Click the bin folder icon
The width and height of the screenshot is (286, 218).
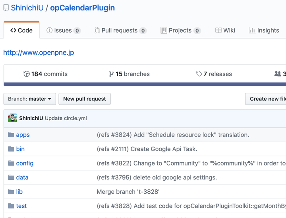(11, 149)
